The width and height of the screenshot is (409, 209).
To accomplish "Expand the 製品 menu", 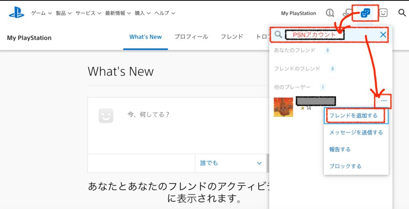I will click(x=64, y=13).
